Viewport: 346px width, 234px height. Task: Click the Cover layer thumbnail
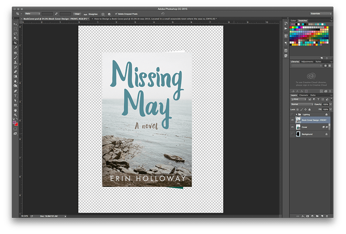[x=298, y=127]
